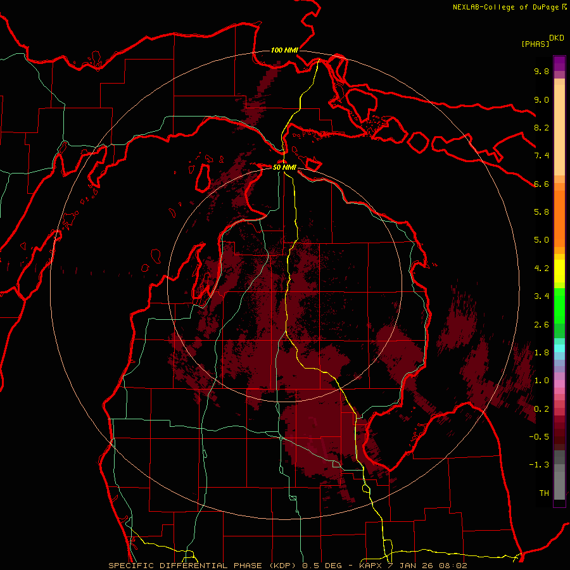Viewport: 570px width, 570px height.
Task: Click the KAPX 7 JAN 26 08:02 timestamp
Action: coord(414,566)
